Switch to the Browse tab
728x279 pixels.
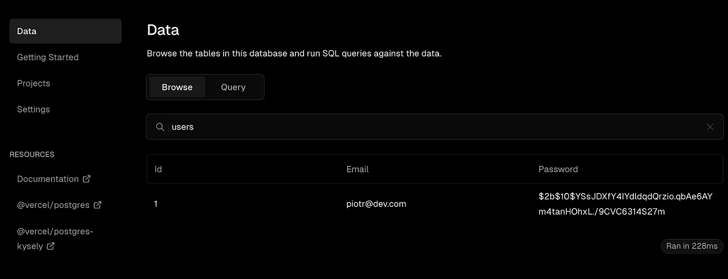(177, 87)
